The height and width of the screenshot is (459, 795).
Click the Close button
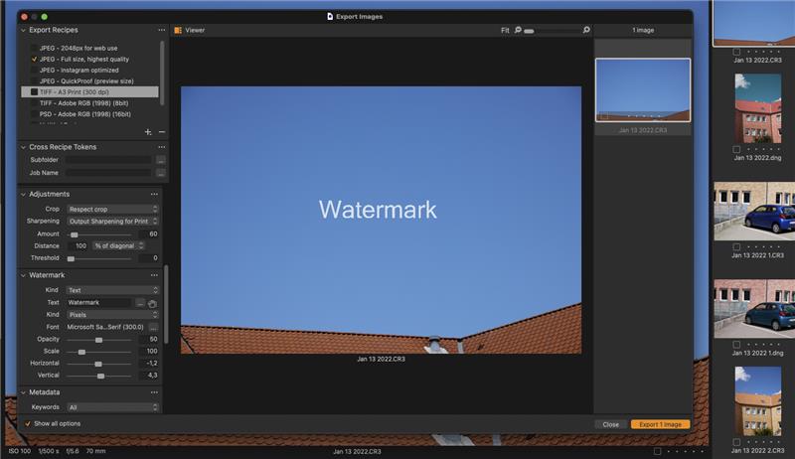click(x=610, y=424)
